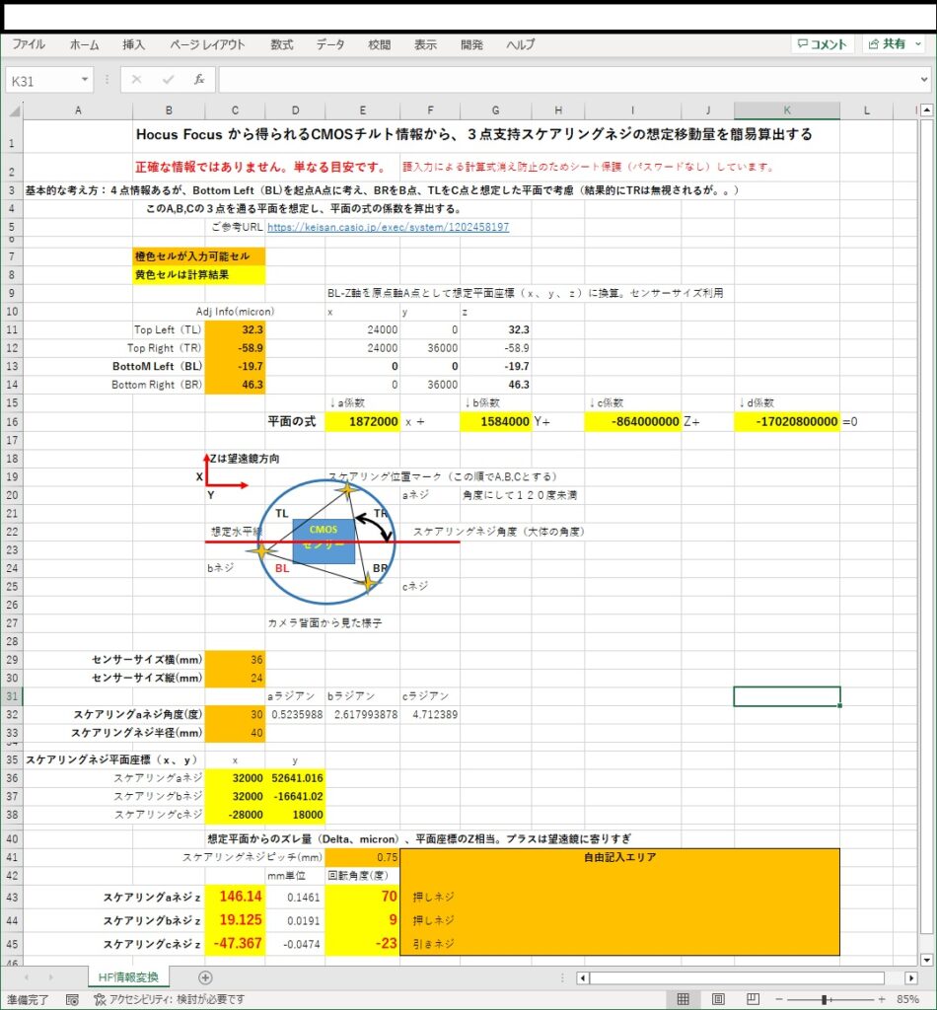Image resolution: width=937 pixels, height=1010 pixels.
Task: Click the zoom in plus button
Action: click(x=882, y=1000)
